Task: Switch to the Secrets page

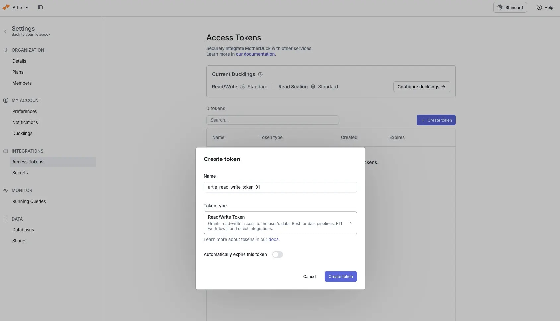Action: tap(20, 173)
